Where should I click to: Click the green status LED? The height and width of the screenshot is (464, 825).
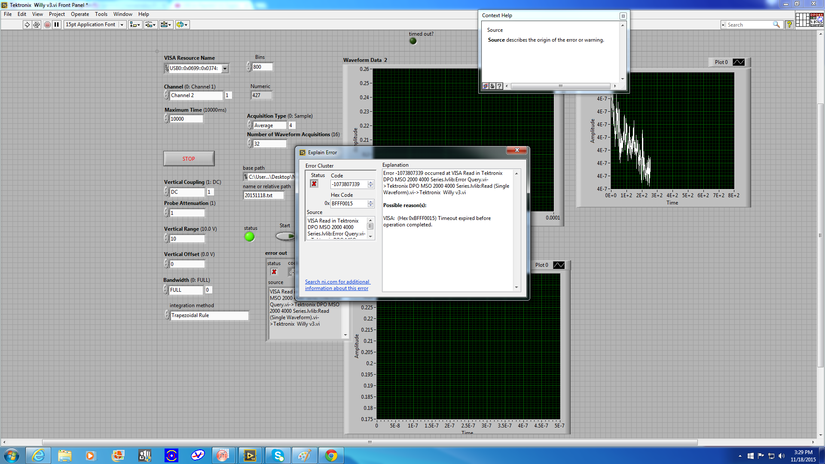click(x=249, y=237)
